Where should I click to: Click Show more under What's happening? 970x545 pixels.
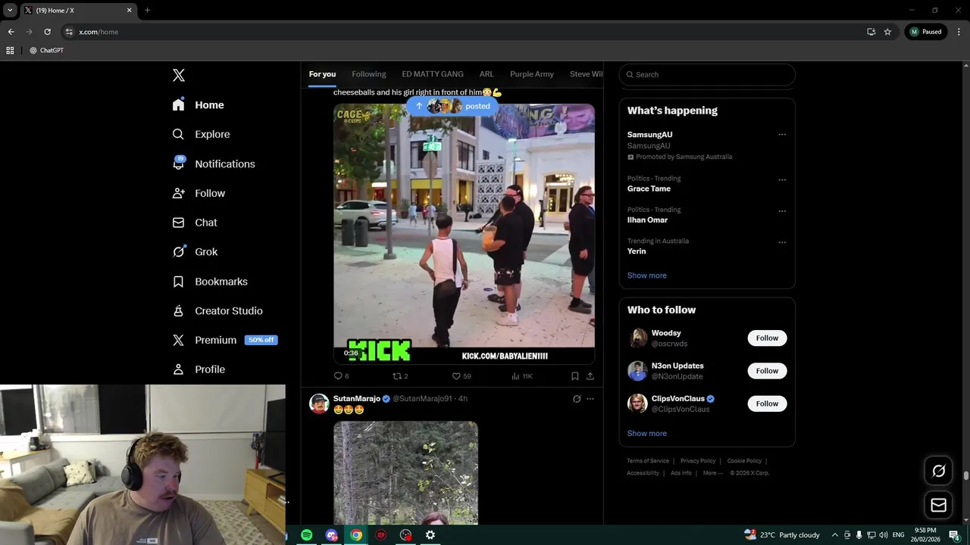647,276
